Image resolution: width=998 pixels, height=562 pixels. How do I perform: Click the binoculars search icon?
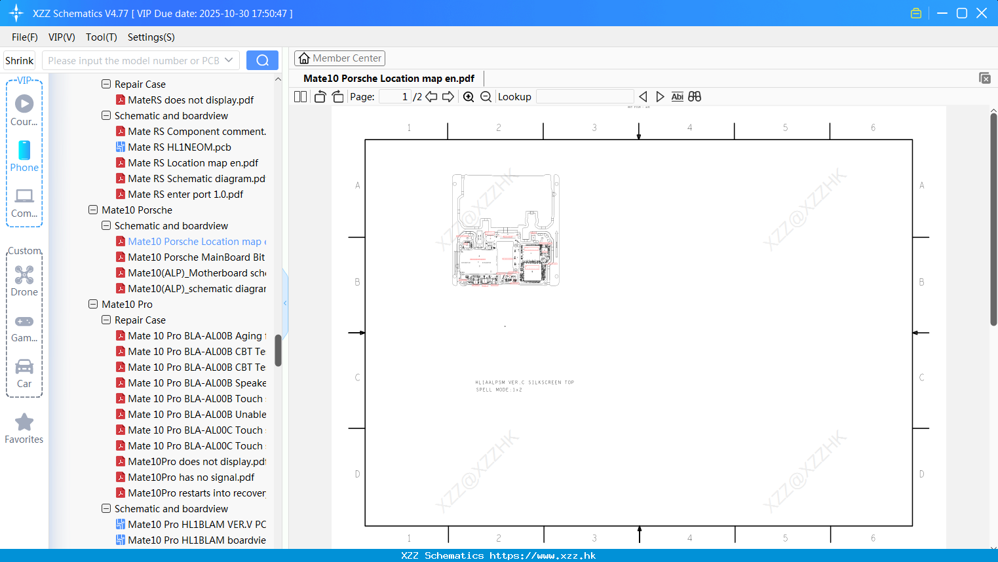point(695,96)
